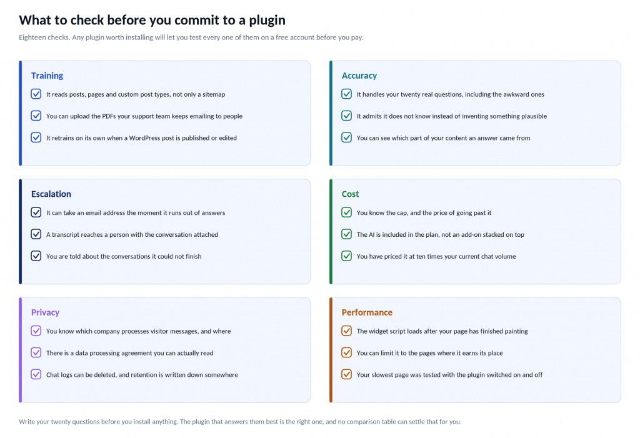Toggle checkbox for pricing at ten times volume
The image size is (640, 438).
pyautogui.click(x=346, y=256)
